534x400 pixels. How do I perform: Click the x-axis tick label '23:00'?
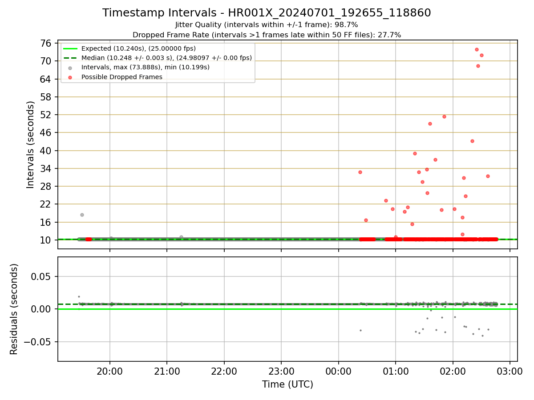(x=281, y=372)
